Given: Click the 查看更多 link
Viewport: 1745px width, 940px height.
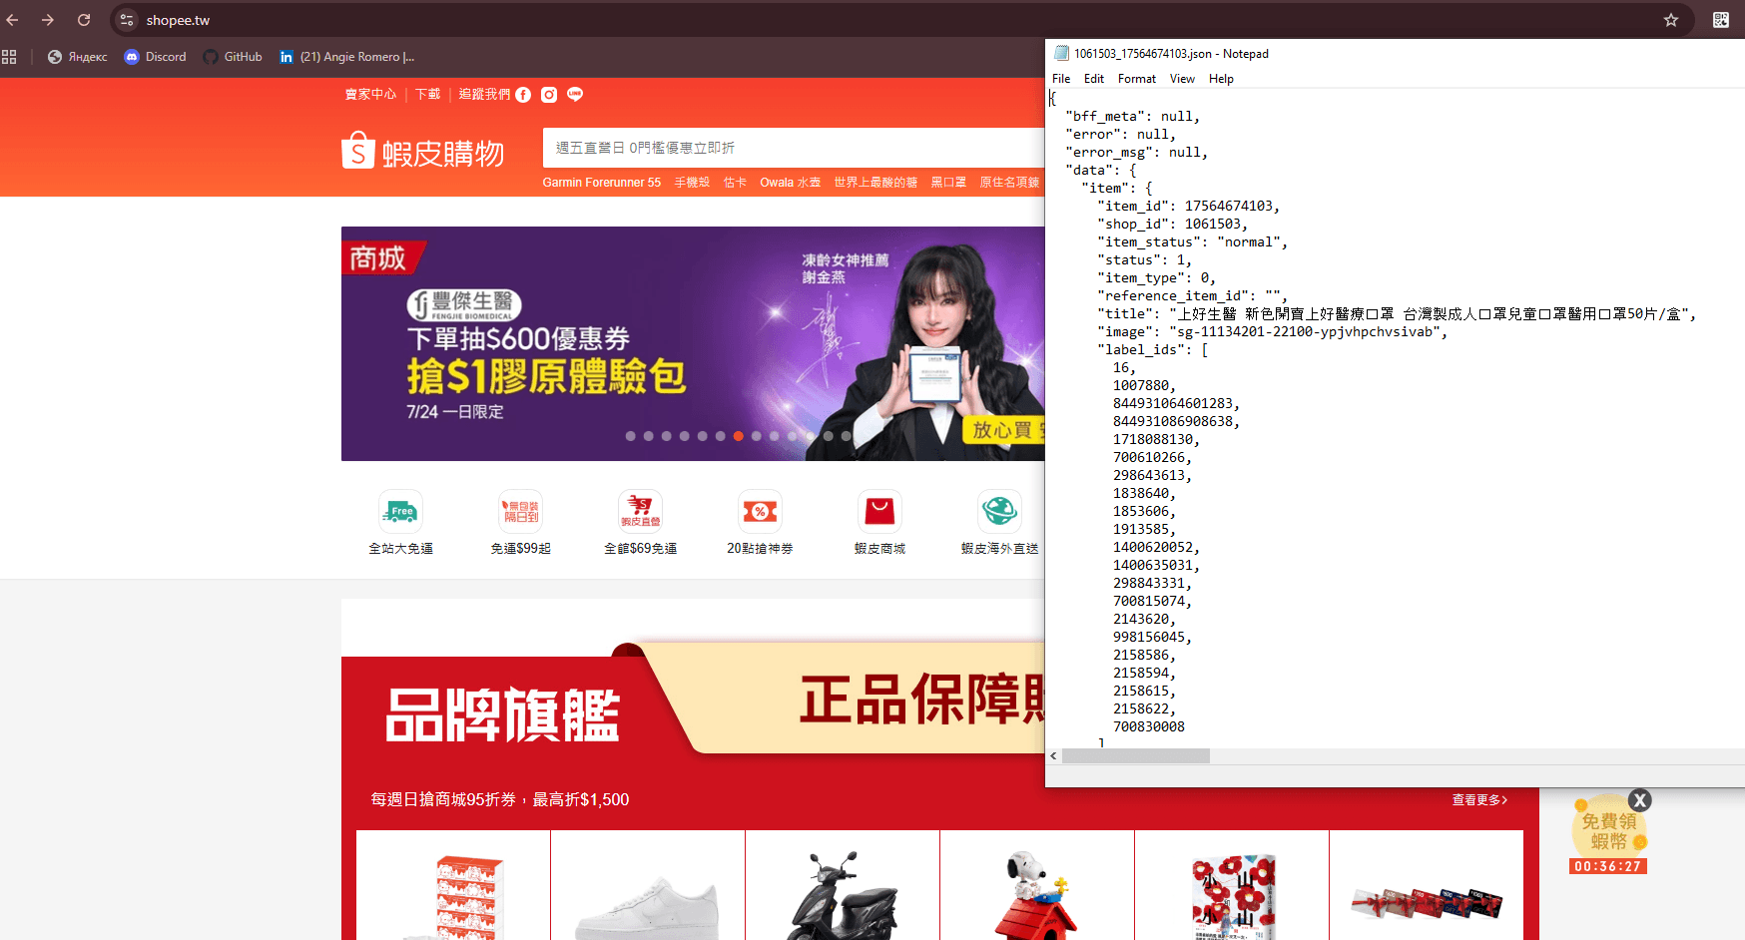Looking at the screenshot, I should [1479, 799].
